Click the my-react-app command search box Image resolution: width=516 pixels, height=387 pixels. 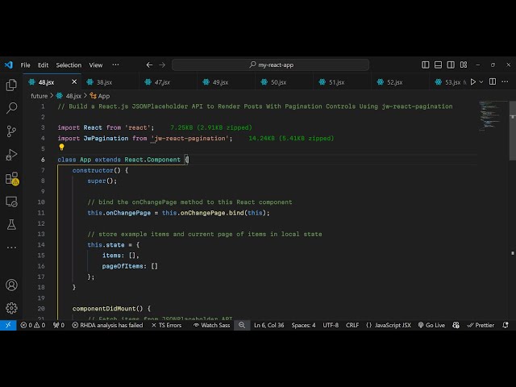[271, 64]
